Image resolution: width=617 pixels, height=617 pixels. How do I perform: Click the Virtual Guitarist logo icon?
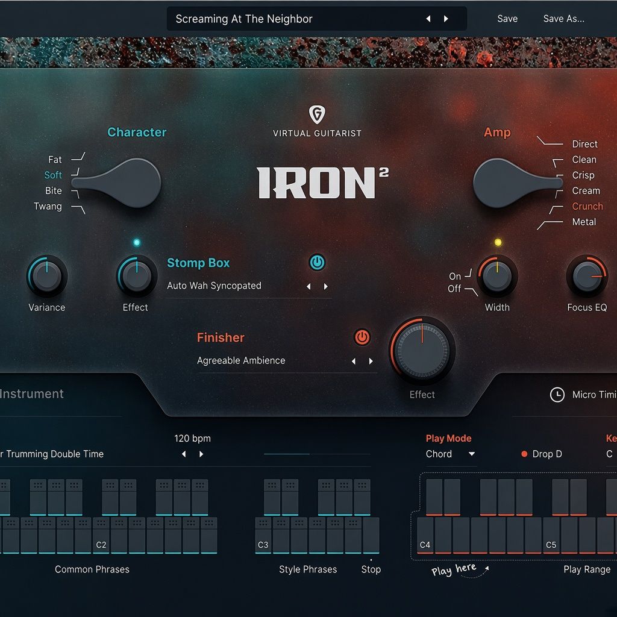tap(317, 114)
